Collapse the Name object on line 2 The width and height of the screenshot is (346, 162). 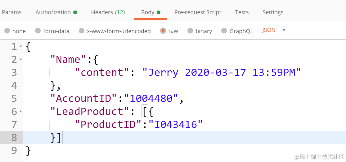(20, 59)
